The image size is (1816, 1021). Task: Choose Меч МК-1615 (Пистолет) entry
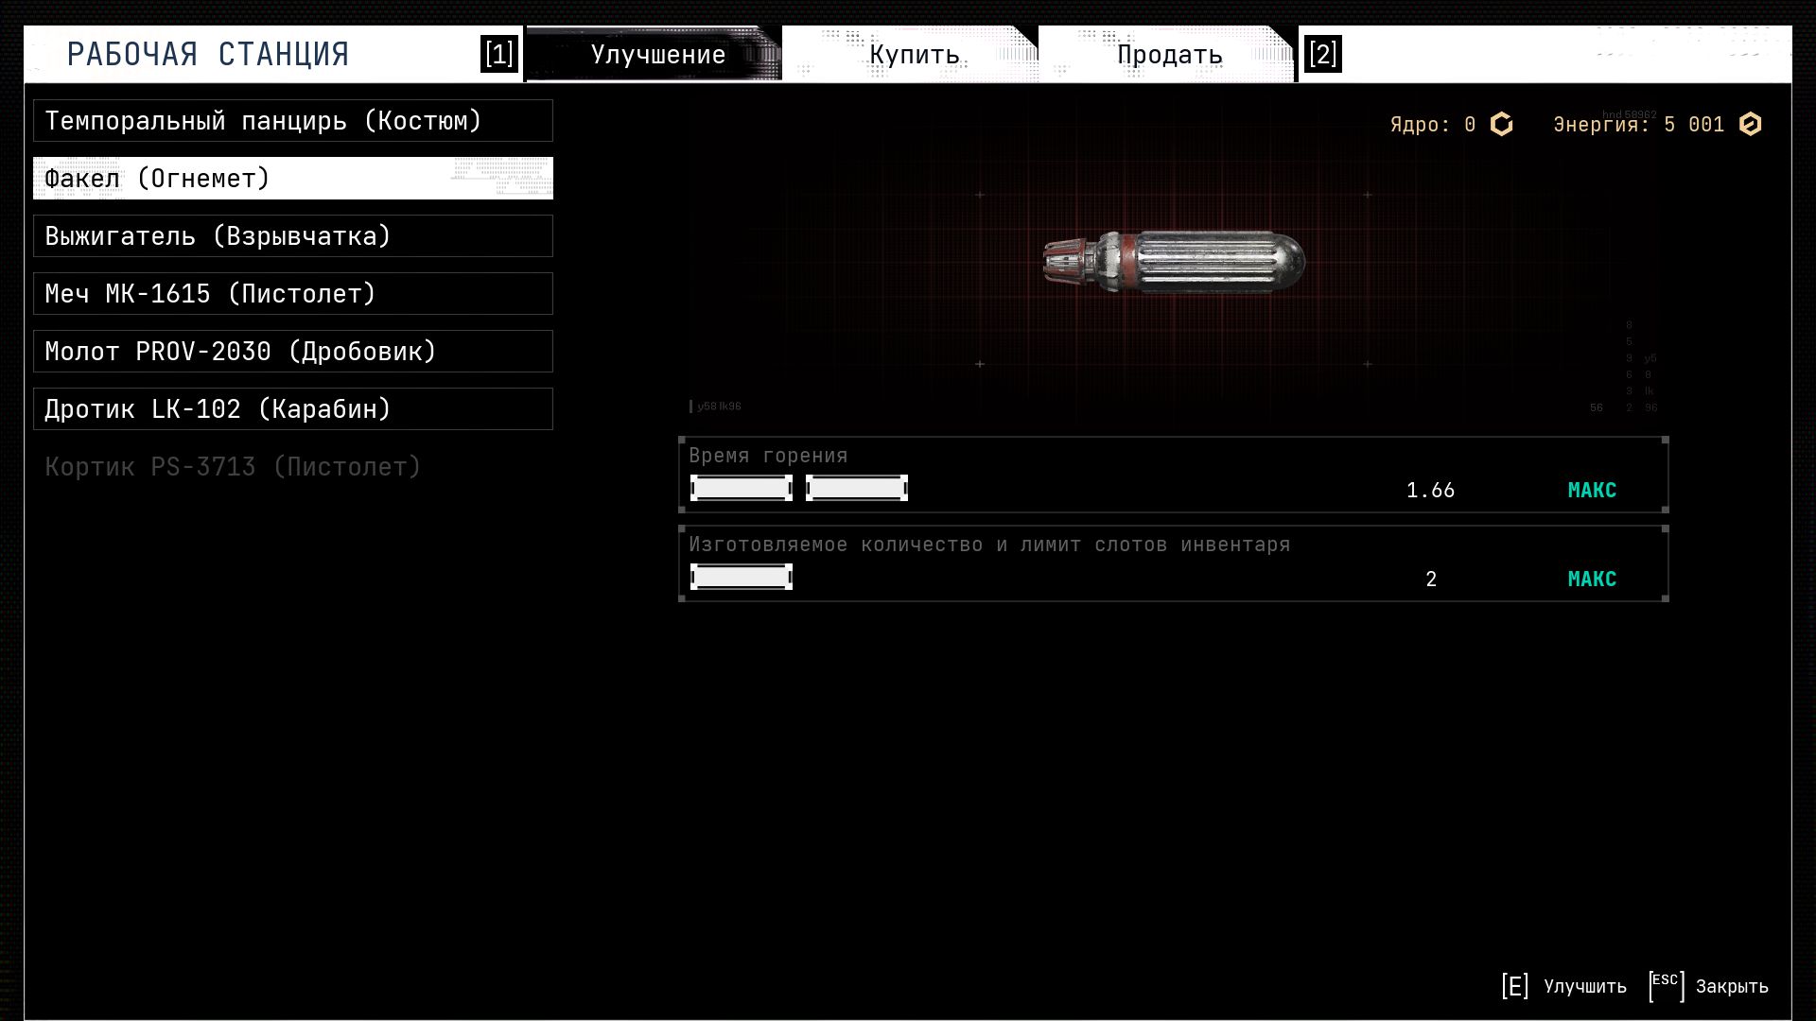(293, 294)
